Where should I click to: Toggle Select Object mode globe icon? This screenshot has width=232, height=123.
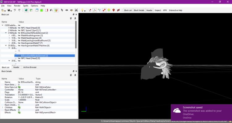pos(26,10)
